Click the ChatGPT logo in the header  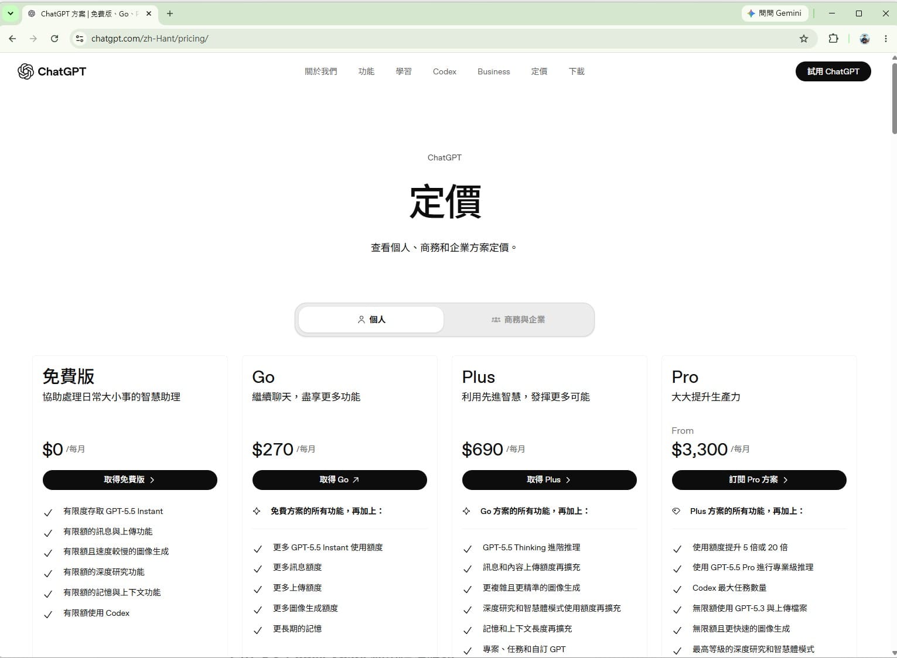52,71
